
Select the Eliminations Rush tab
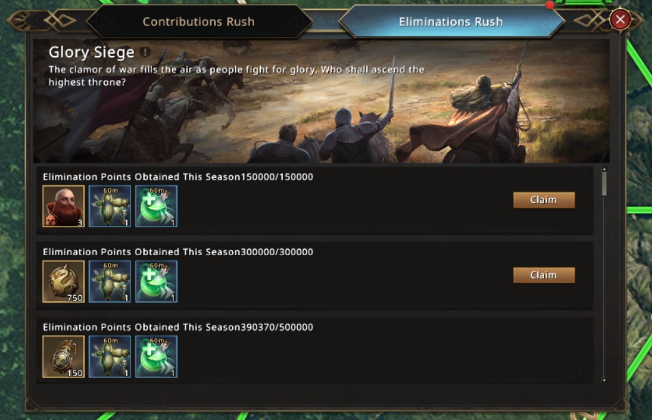tap(450, 22)
